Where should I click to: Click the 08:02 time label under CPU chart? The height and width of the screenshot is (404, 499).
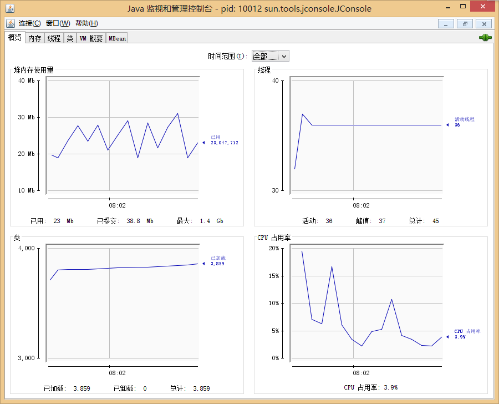coord(361,373)
